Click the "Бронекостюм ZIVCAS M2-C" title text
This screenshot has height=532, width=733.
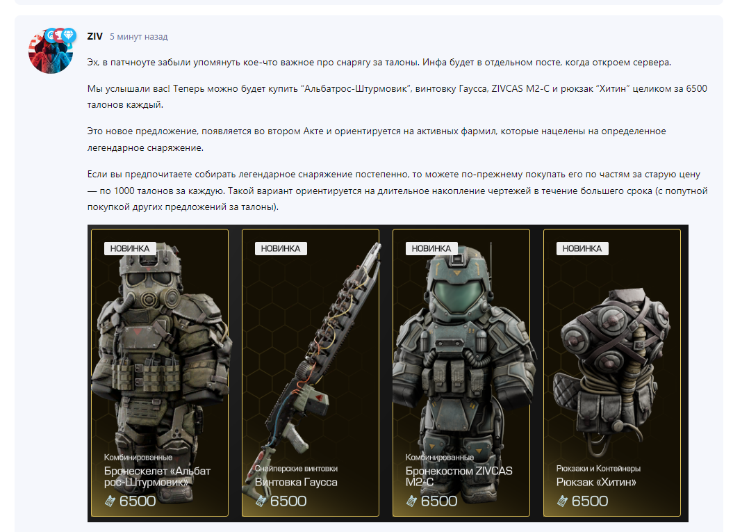tap(459, 476)
